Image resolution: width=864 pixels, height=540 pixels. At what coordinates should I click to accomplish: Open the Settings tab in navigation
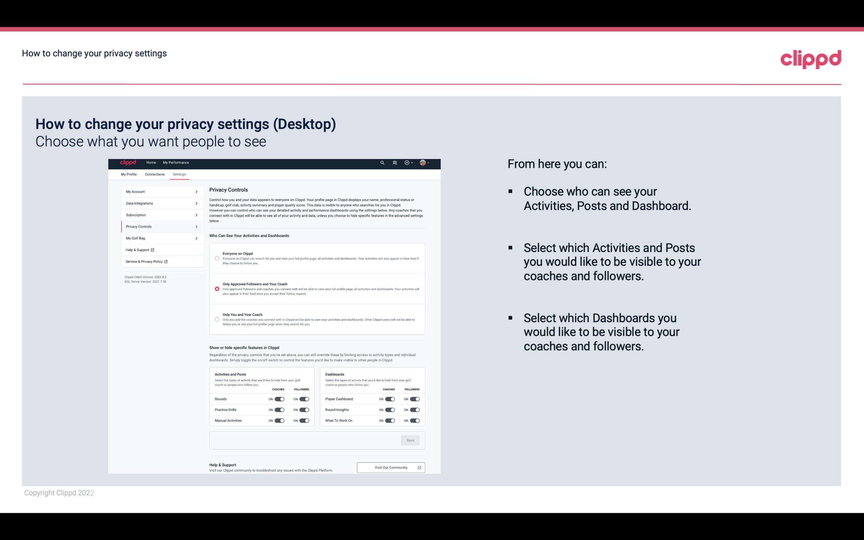(x=179, y=174)
